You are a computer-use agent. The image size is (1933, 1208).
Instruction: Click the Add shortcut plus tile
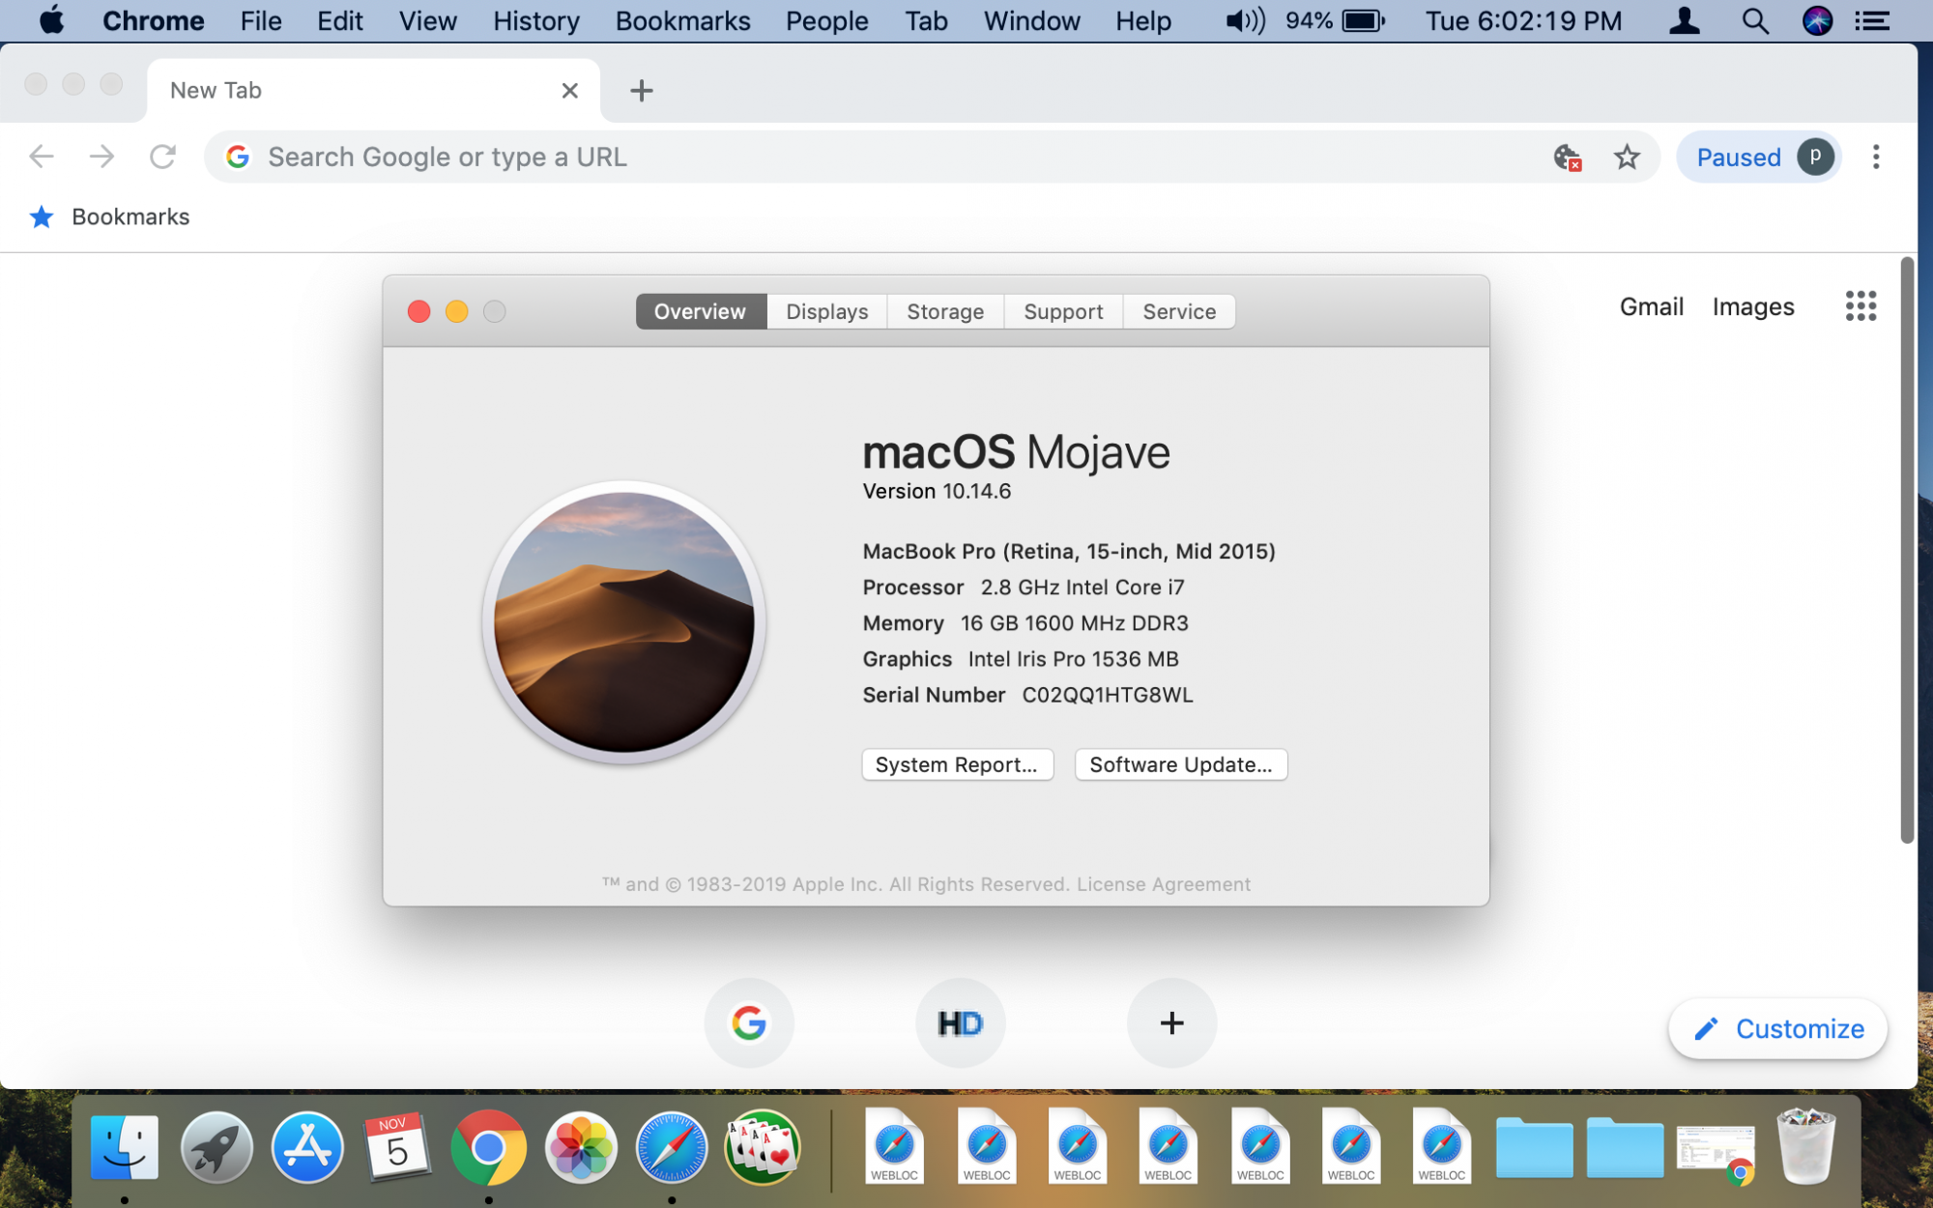[x=1171, y=1022]
